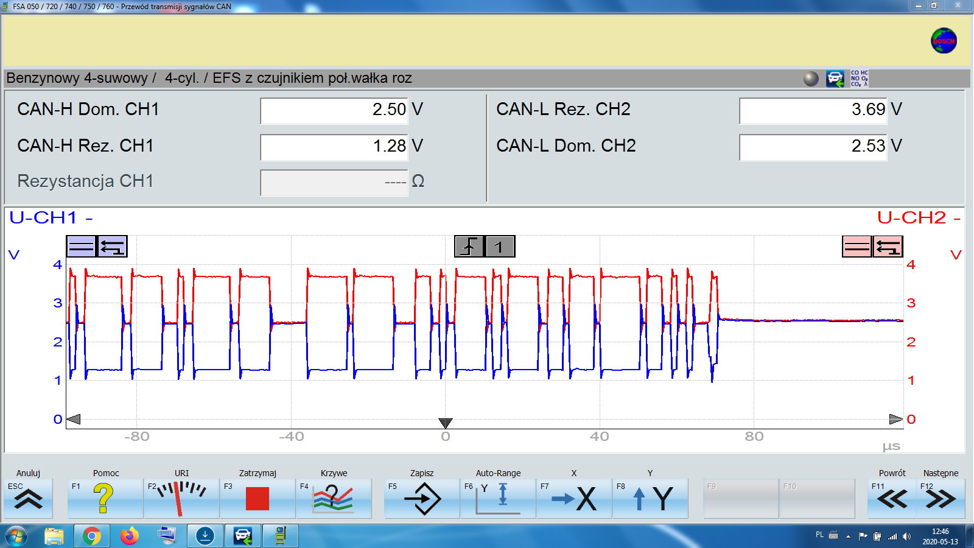Click the CAN-L Dom. CH2 value 2.53
The height and width of the screenshot is (548, 974).
[x=813, y=147]
